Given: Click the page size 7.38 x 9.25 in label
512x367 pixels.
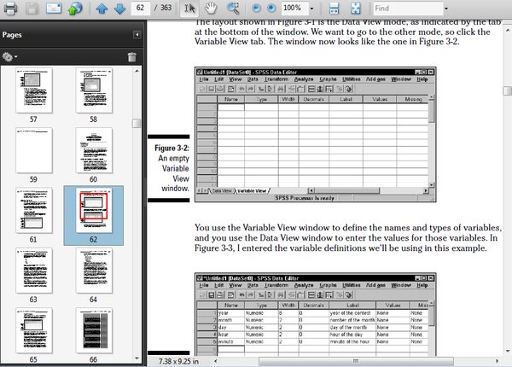Looking at the screenshot, I should [x=178, y=361].
